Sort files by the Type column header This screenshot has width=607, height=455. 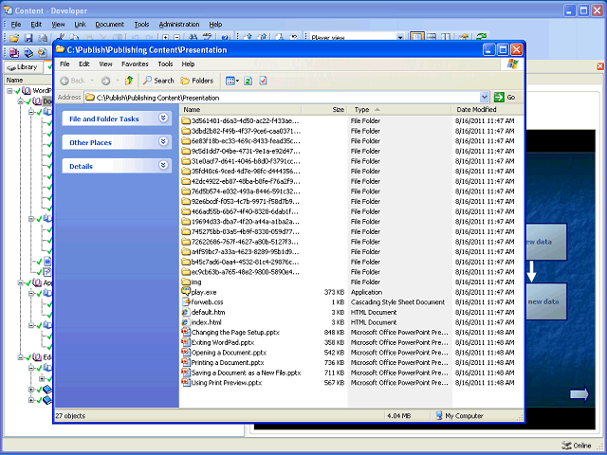(x=399, y=110)
